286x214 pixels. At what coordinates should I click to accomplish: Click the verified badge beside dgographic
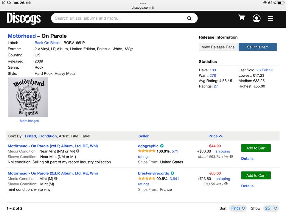(162, 146)
